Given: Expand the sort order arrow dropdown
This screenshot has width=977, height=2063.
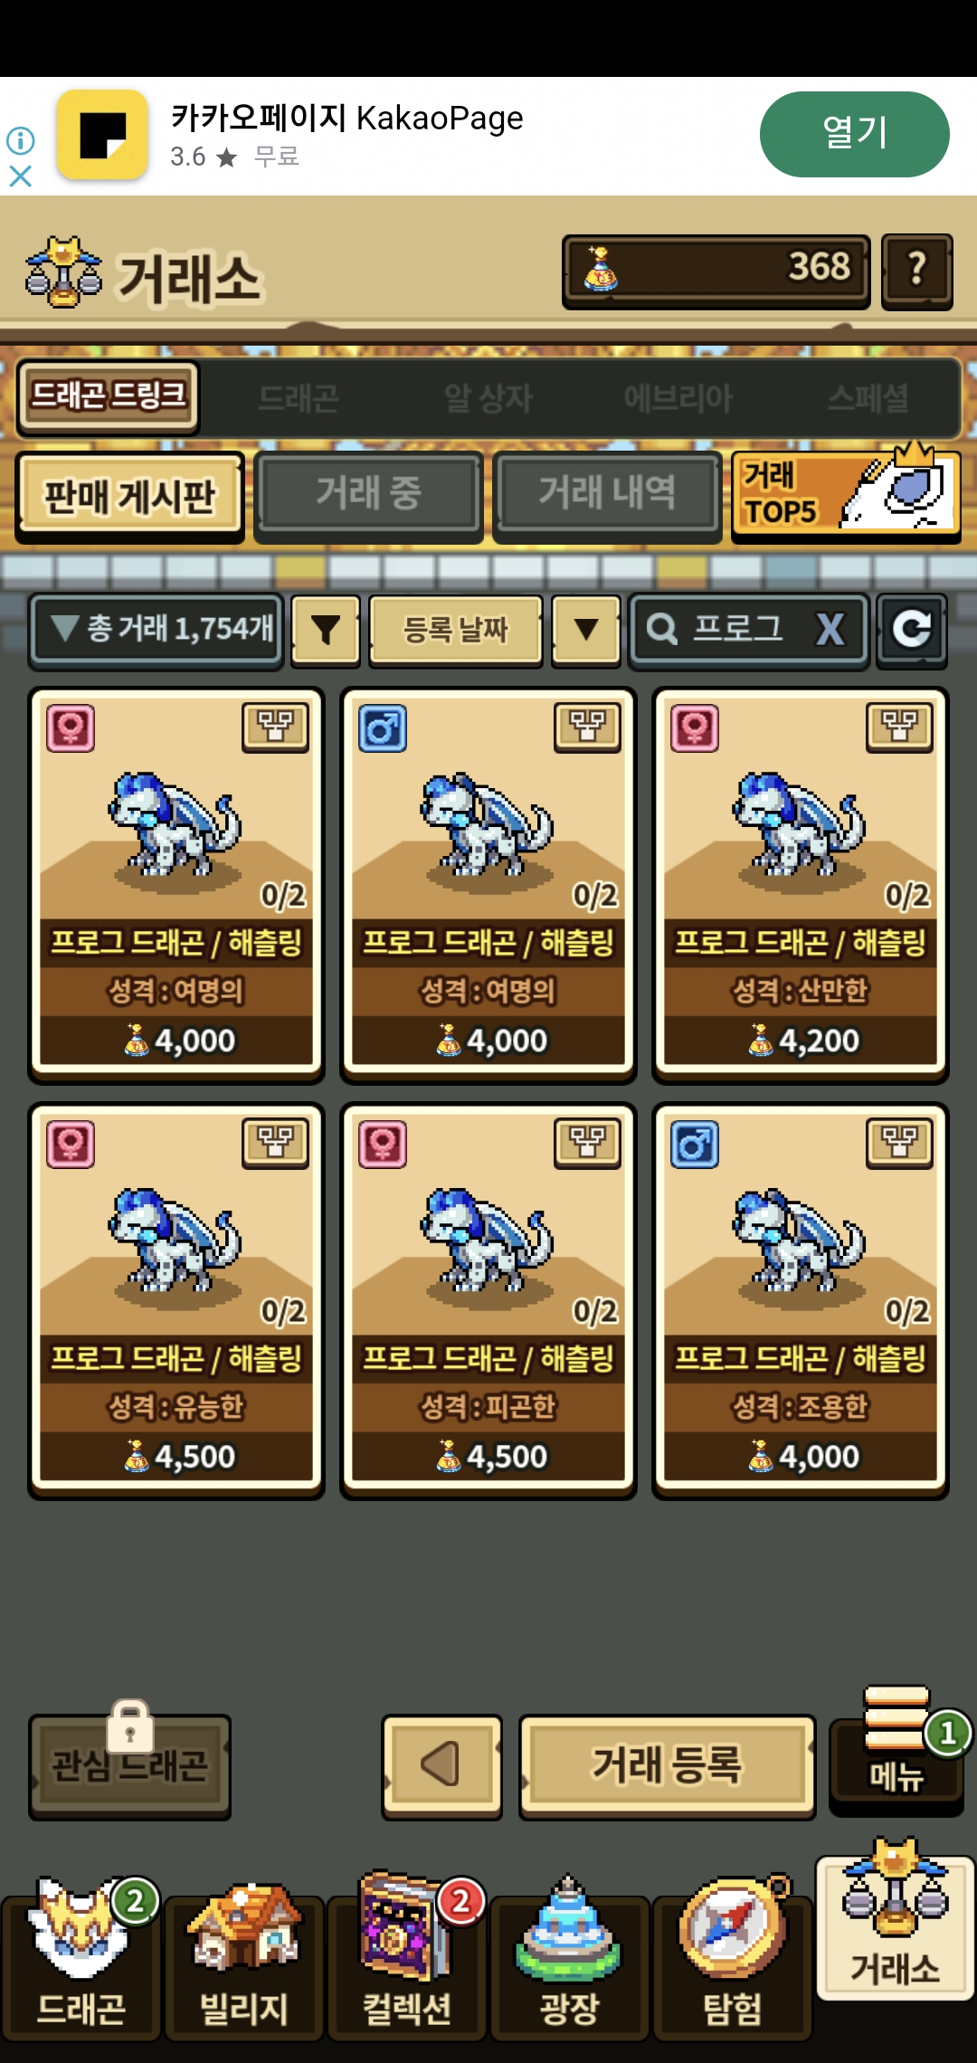Looking at the screenshot, I should tap(586, 630).
